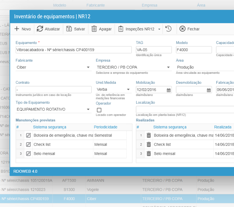This screenshot has height=207, width=234.
Task: Select highlighted background row chassis CP400159
Action: 117,199
